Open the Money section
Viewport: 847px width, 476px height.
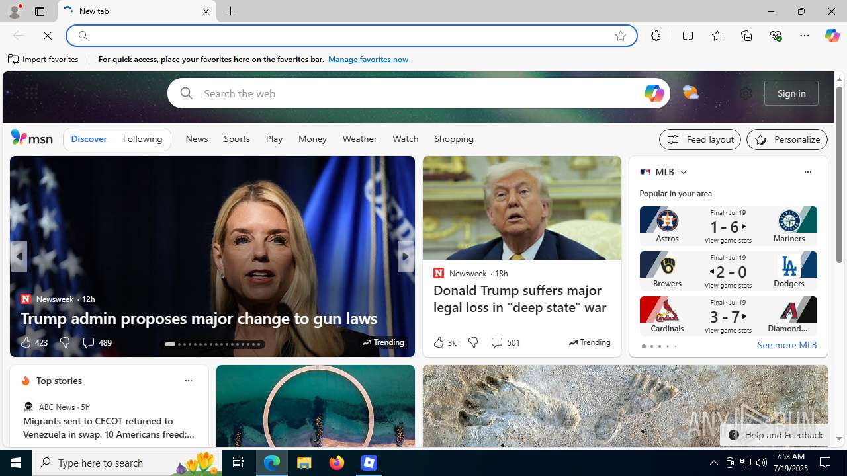[x=312, y=139]
